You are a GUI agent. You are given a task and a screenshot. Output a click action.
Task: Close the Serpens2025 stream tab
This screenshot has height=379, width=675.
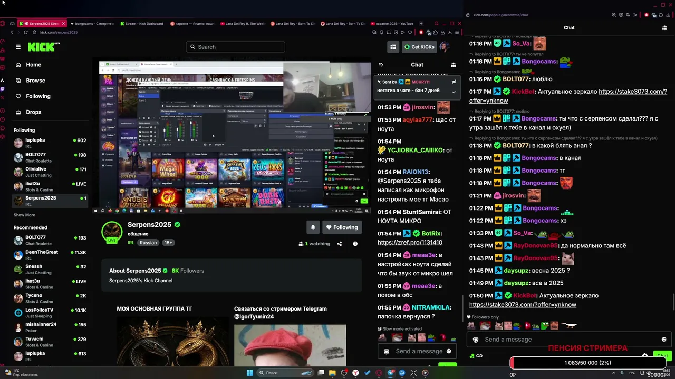pos(64,24)
